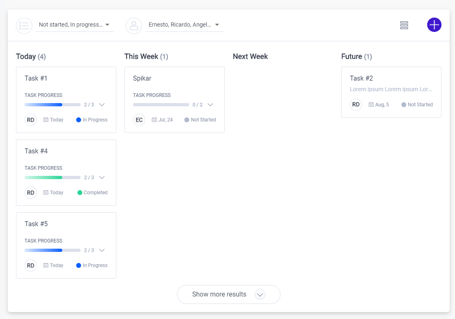Open the Task #5 card title
Screen dimensions: 455x319
pos(36,224)
